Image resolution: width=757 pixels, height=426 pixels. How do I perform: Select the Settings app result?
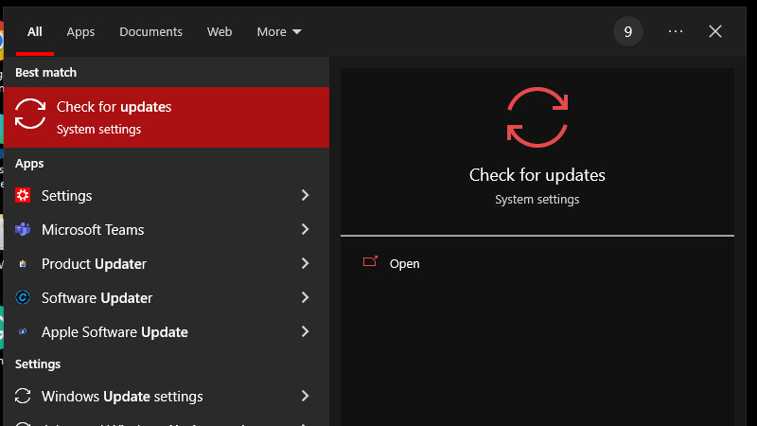click(x=167, y=195)
